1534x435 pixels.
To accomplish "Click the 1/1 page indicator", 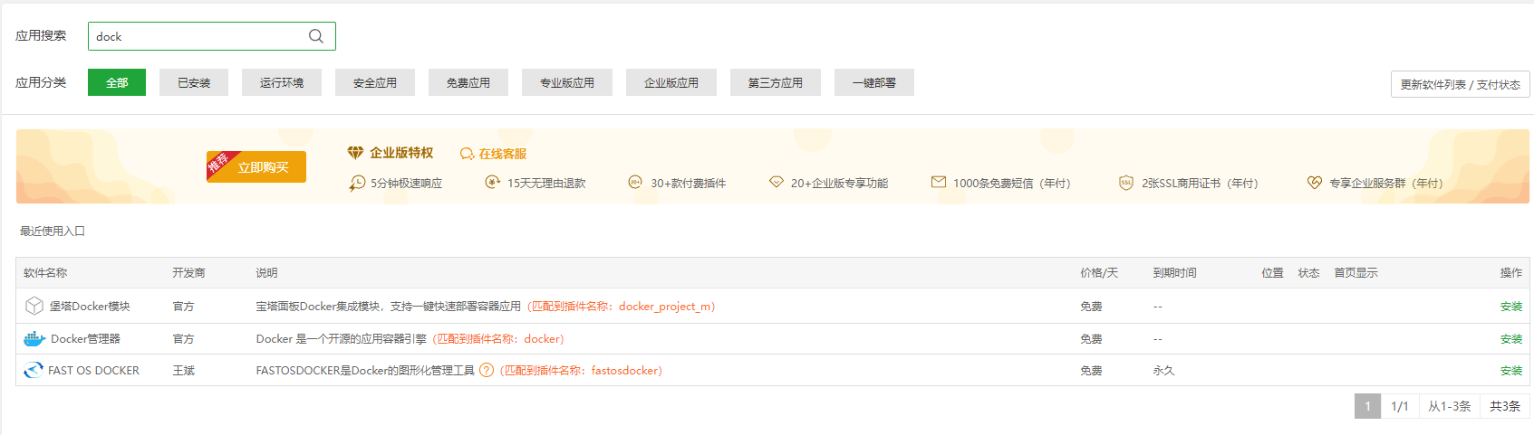I will point(1400,406).
